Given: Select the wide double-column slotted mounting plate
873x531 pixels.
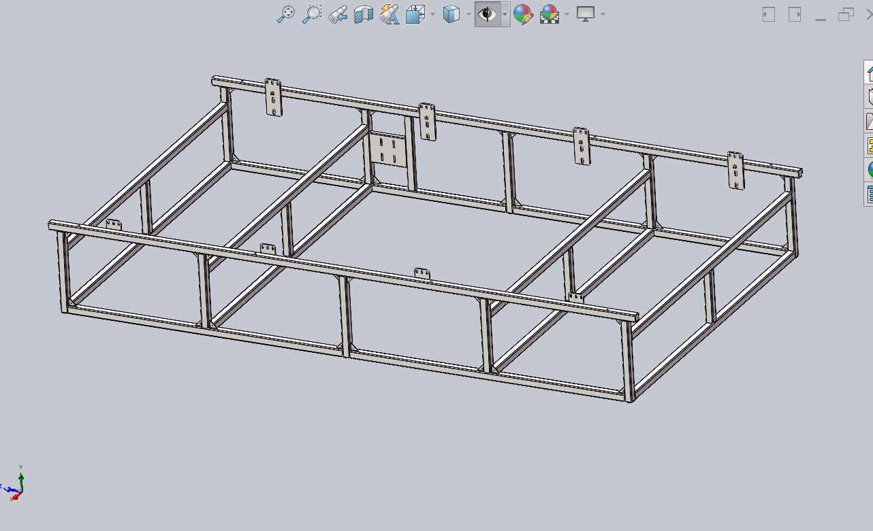Looking at the screenshot, I should click(x=387, y=149).
